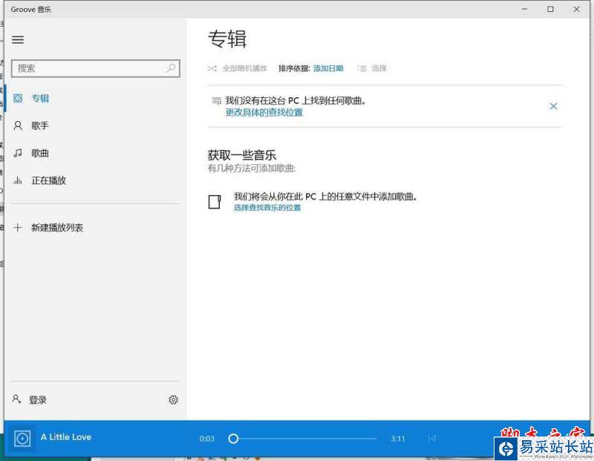Select the 专辑 (Albums) sidebar icon
594x461 pixels.
coord(19,97)
